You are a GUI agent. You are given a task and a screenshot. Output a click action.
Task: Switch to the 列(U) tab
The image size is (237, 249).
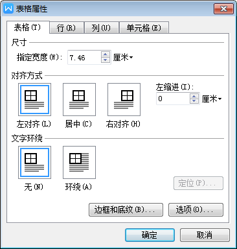pyautogui.click(x=101, y=28)
